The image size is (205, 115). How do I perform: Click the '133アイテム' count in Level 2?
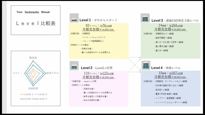point(90,73)
